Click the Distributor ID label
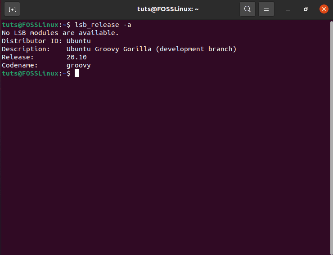Image resolution: width=333 pixels, height=255 pixels. [x=32, y=41]
